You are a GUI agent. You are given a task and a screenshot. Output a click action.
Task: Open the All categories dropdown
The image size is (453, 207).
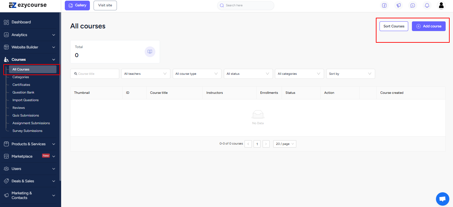pos(299,74)
